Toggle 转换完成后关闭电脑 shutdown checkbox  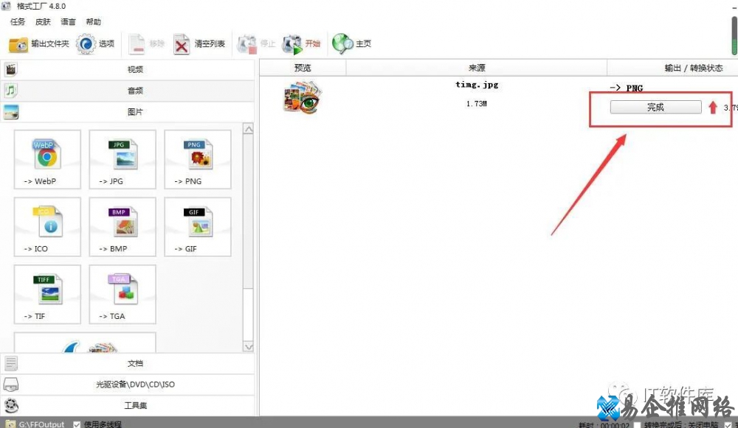click(x=637, y=424)
